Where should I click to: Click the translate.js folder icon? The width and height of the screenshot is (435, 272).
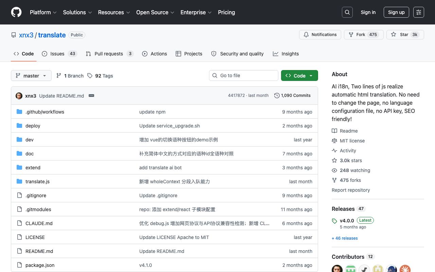(19, 181)
